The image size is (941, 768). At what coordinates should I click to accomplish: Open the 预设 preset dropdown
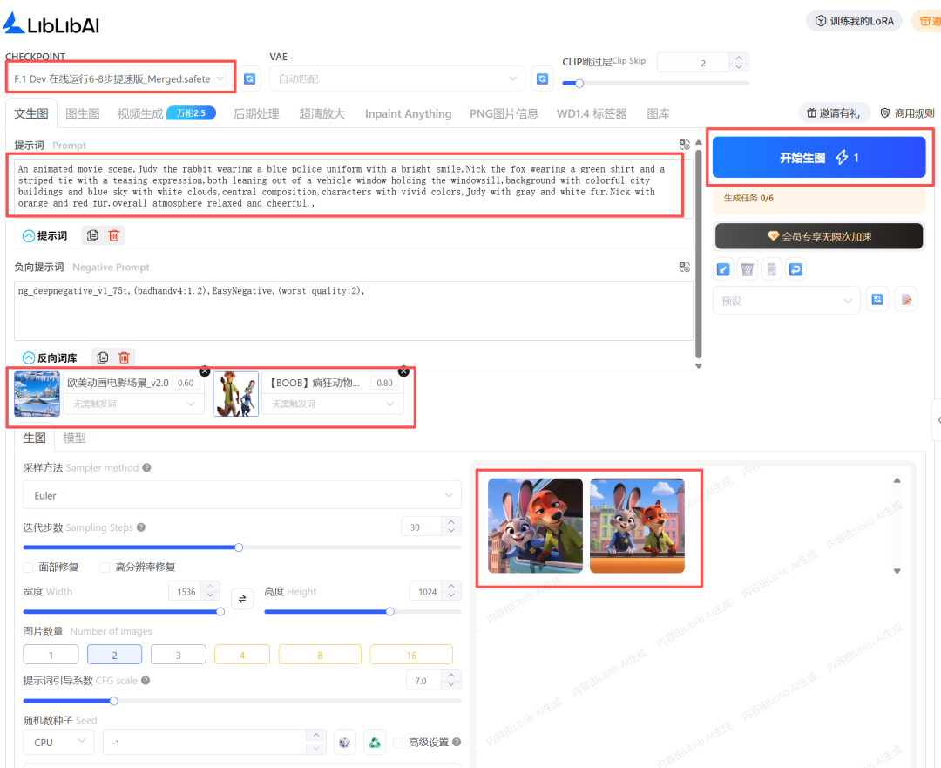(x=787, y=300)
